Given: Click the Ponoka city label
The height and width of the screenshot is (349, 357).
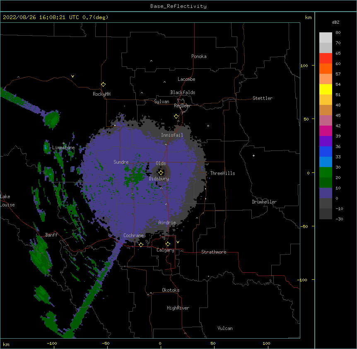Looking at the screenshot, I should (199, 56).
